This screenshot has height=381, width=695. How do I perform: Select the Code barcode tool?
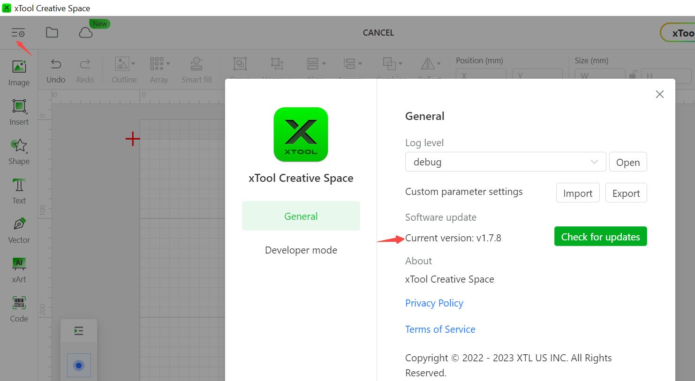tap(19, 310)
